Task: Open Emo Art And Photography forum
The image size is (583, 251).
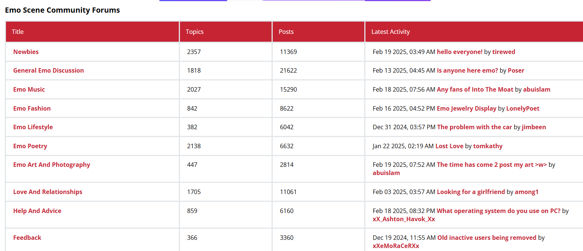Action: click(x=51, y=165)
